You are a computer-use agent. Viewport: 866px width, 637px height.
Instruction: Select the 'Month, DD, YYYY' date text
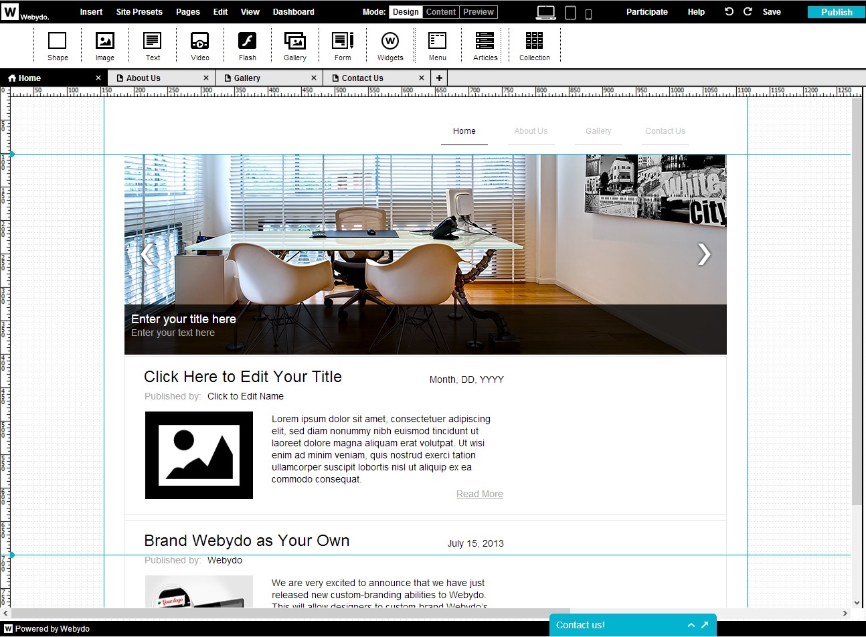(x=466, y=379)
